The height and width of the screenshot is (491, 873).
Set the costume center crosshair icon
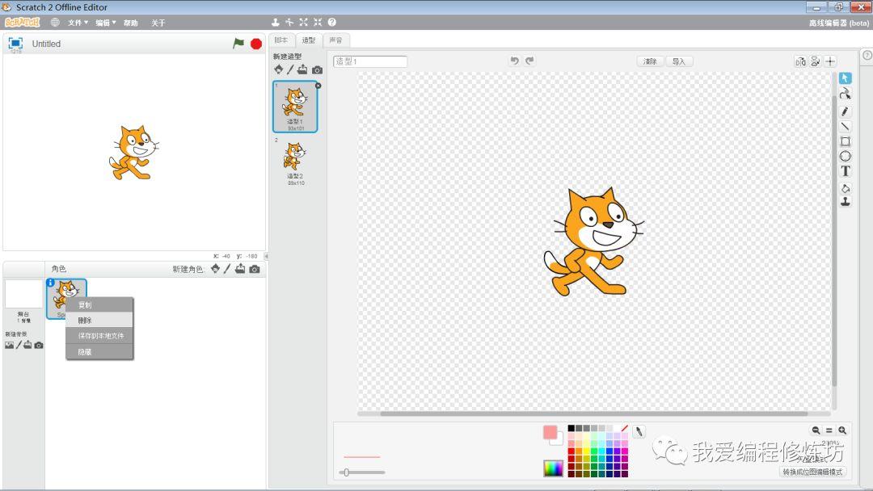830,61
